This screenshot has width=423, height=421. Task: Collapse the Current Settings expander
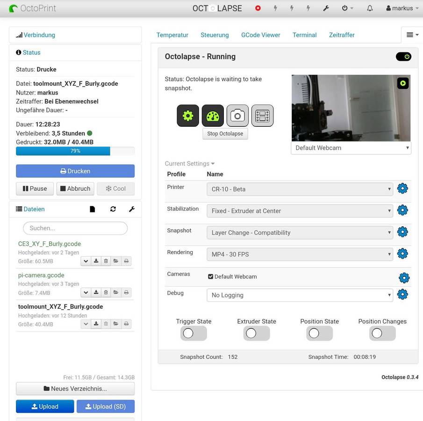[x=189, y=164]
